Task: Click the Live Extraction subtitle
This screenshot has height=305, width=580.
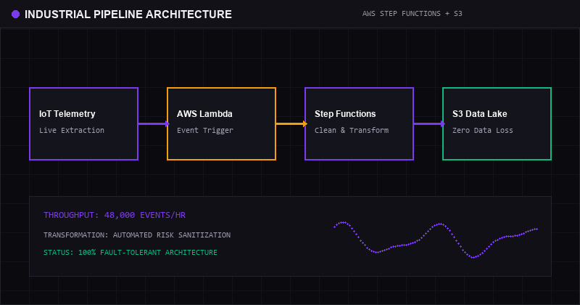Action: tap(71, 130)
